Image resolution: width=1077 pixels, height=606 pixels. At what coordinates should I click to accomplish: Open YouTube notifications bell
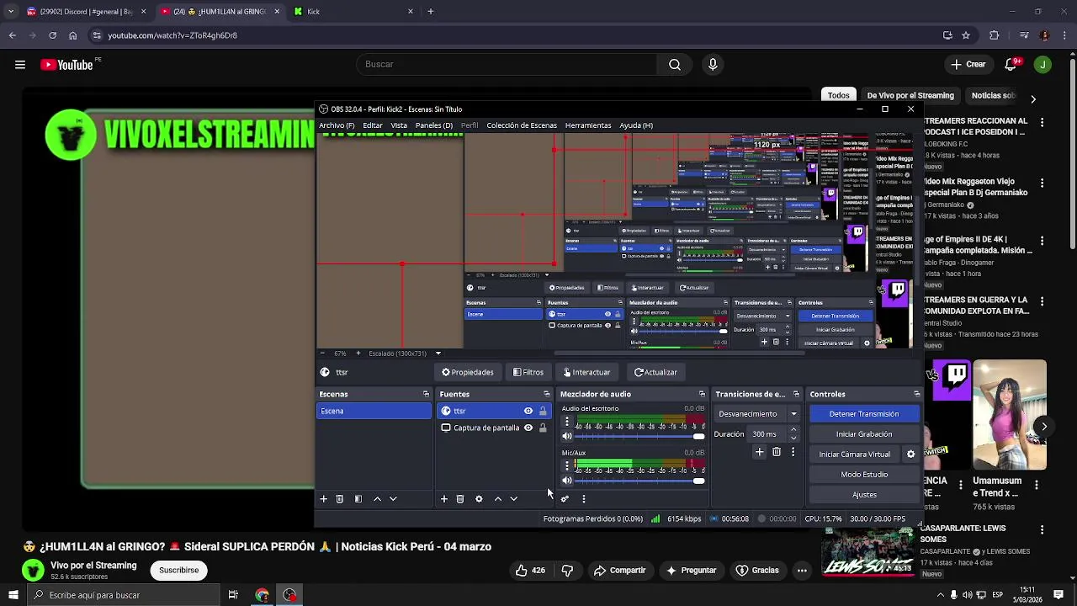click(x=1012, y=65)
